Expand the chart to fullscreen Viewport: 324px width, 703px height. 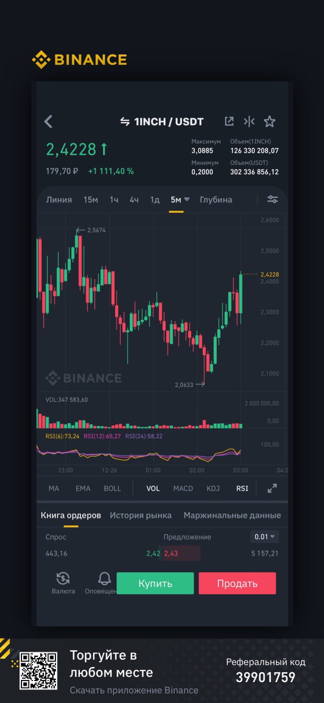272,488
